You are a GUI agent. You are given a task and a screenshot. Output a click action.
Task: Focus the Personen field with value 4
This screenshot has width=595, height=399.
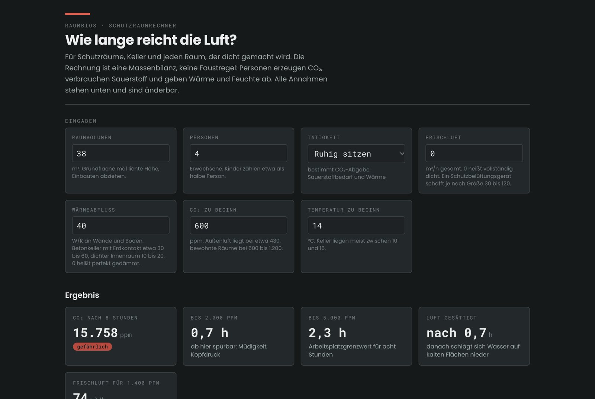pyautogui.click(x=238, y=153)
